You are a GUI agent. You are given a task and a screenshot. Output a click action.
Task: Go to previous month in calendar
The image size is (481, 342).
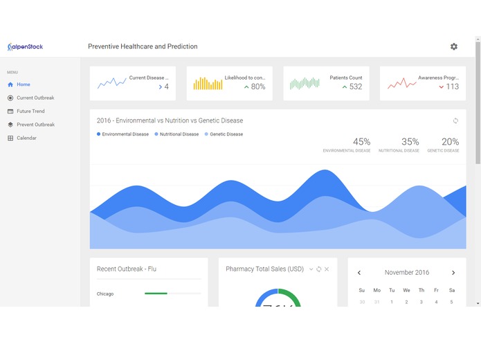359,273
